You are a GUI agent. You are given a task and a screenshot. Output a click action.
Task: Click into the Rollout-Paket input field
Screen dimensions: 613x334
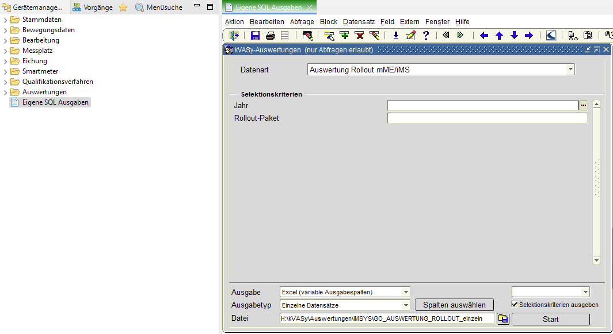click(487, 118)
